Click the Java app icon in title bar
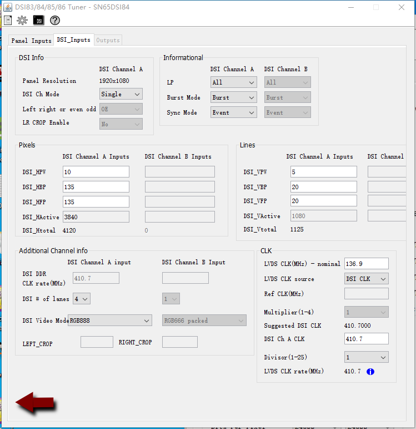 click(x=8, y=7)
